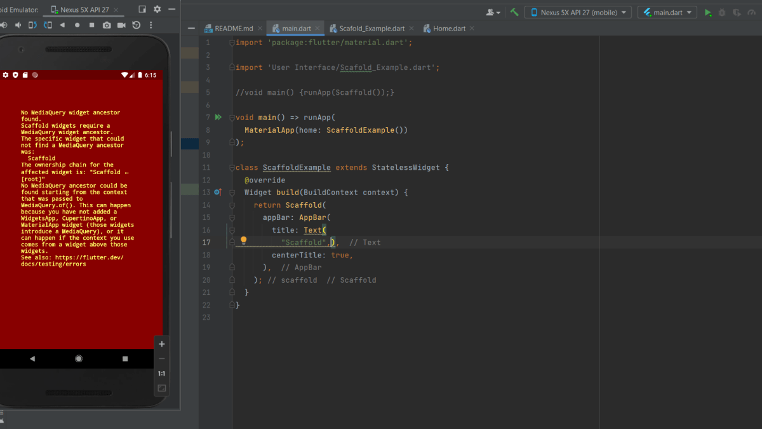Take emulator screenshot with camera icon

[x=106, y=25]
